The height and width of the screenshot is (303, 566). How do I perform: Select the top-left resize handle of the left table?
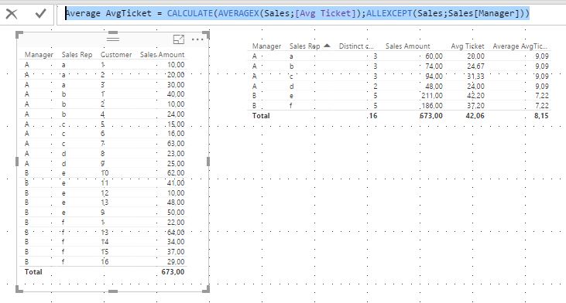click(x=19, y=35)
